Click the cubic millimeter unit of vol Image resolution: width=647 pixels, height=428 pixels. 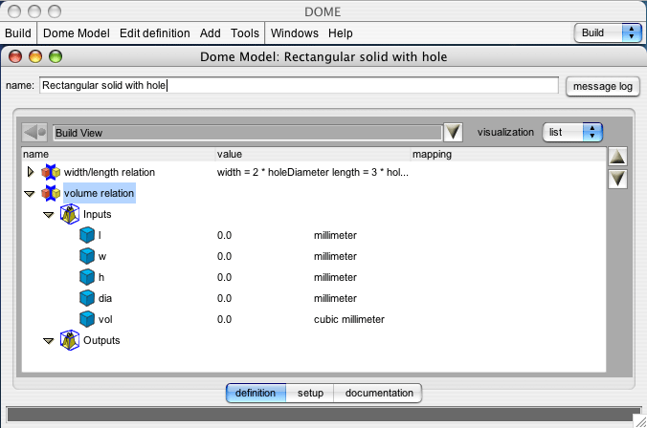(349, 319)
